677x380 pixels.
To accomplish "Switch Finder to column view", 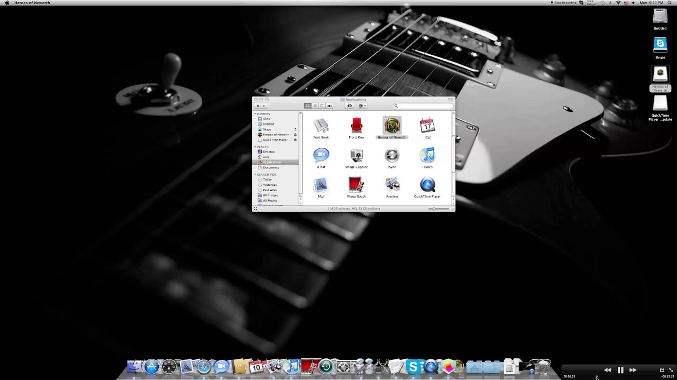I will point(322,106).
